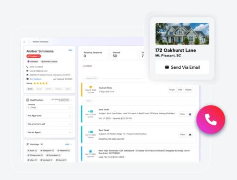Image resolution: width=237 pixels, height=180 pixels.
Task: Open the Has a home to sell dropdown
Action: point(49,124)
